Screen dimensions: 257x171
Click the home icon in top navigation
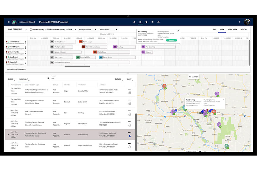[134, 22]
